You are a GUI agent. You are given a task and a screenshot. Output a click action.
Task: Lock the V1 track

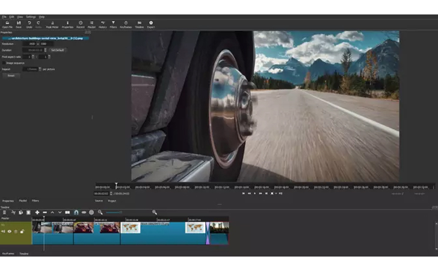click(x=22, y=232)
